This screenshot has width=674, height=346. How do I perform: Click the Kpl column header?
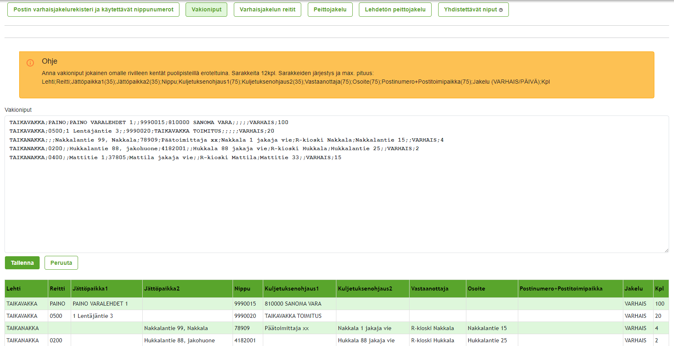(x=661, y=288)
